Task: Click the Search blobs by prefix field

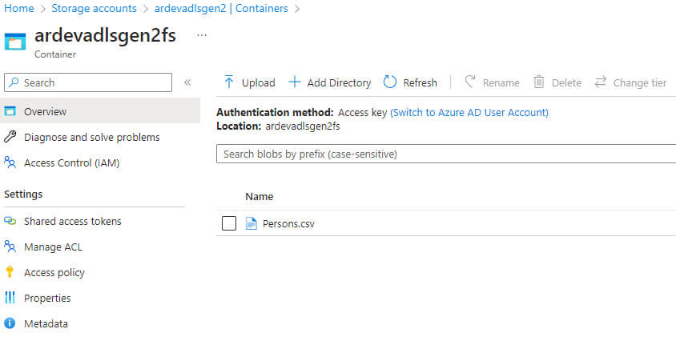Action: [445, 154]
